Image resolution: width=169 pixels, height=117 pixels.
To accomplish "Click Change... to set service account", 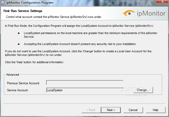I will click(x=143, y=90).
